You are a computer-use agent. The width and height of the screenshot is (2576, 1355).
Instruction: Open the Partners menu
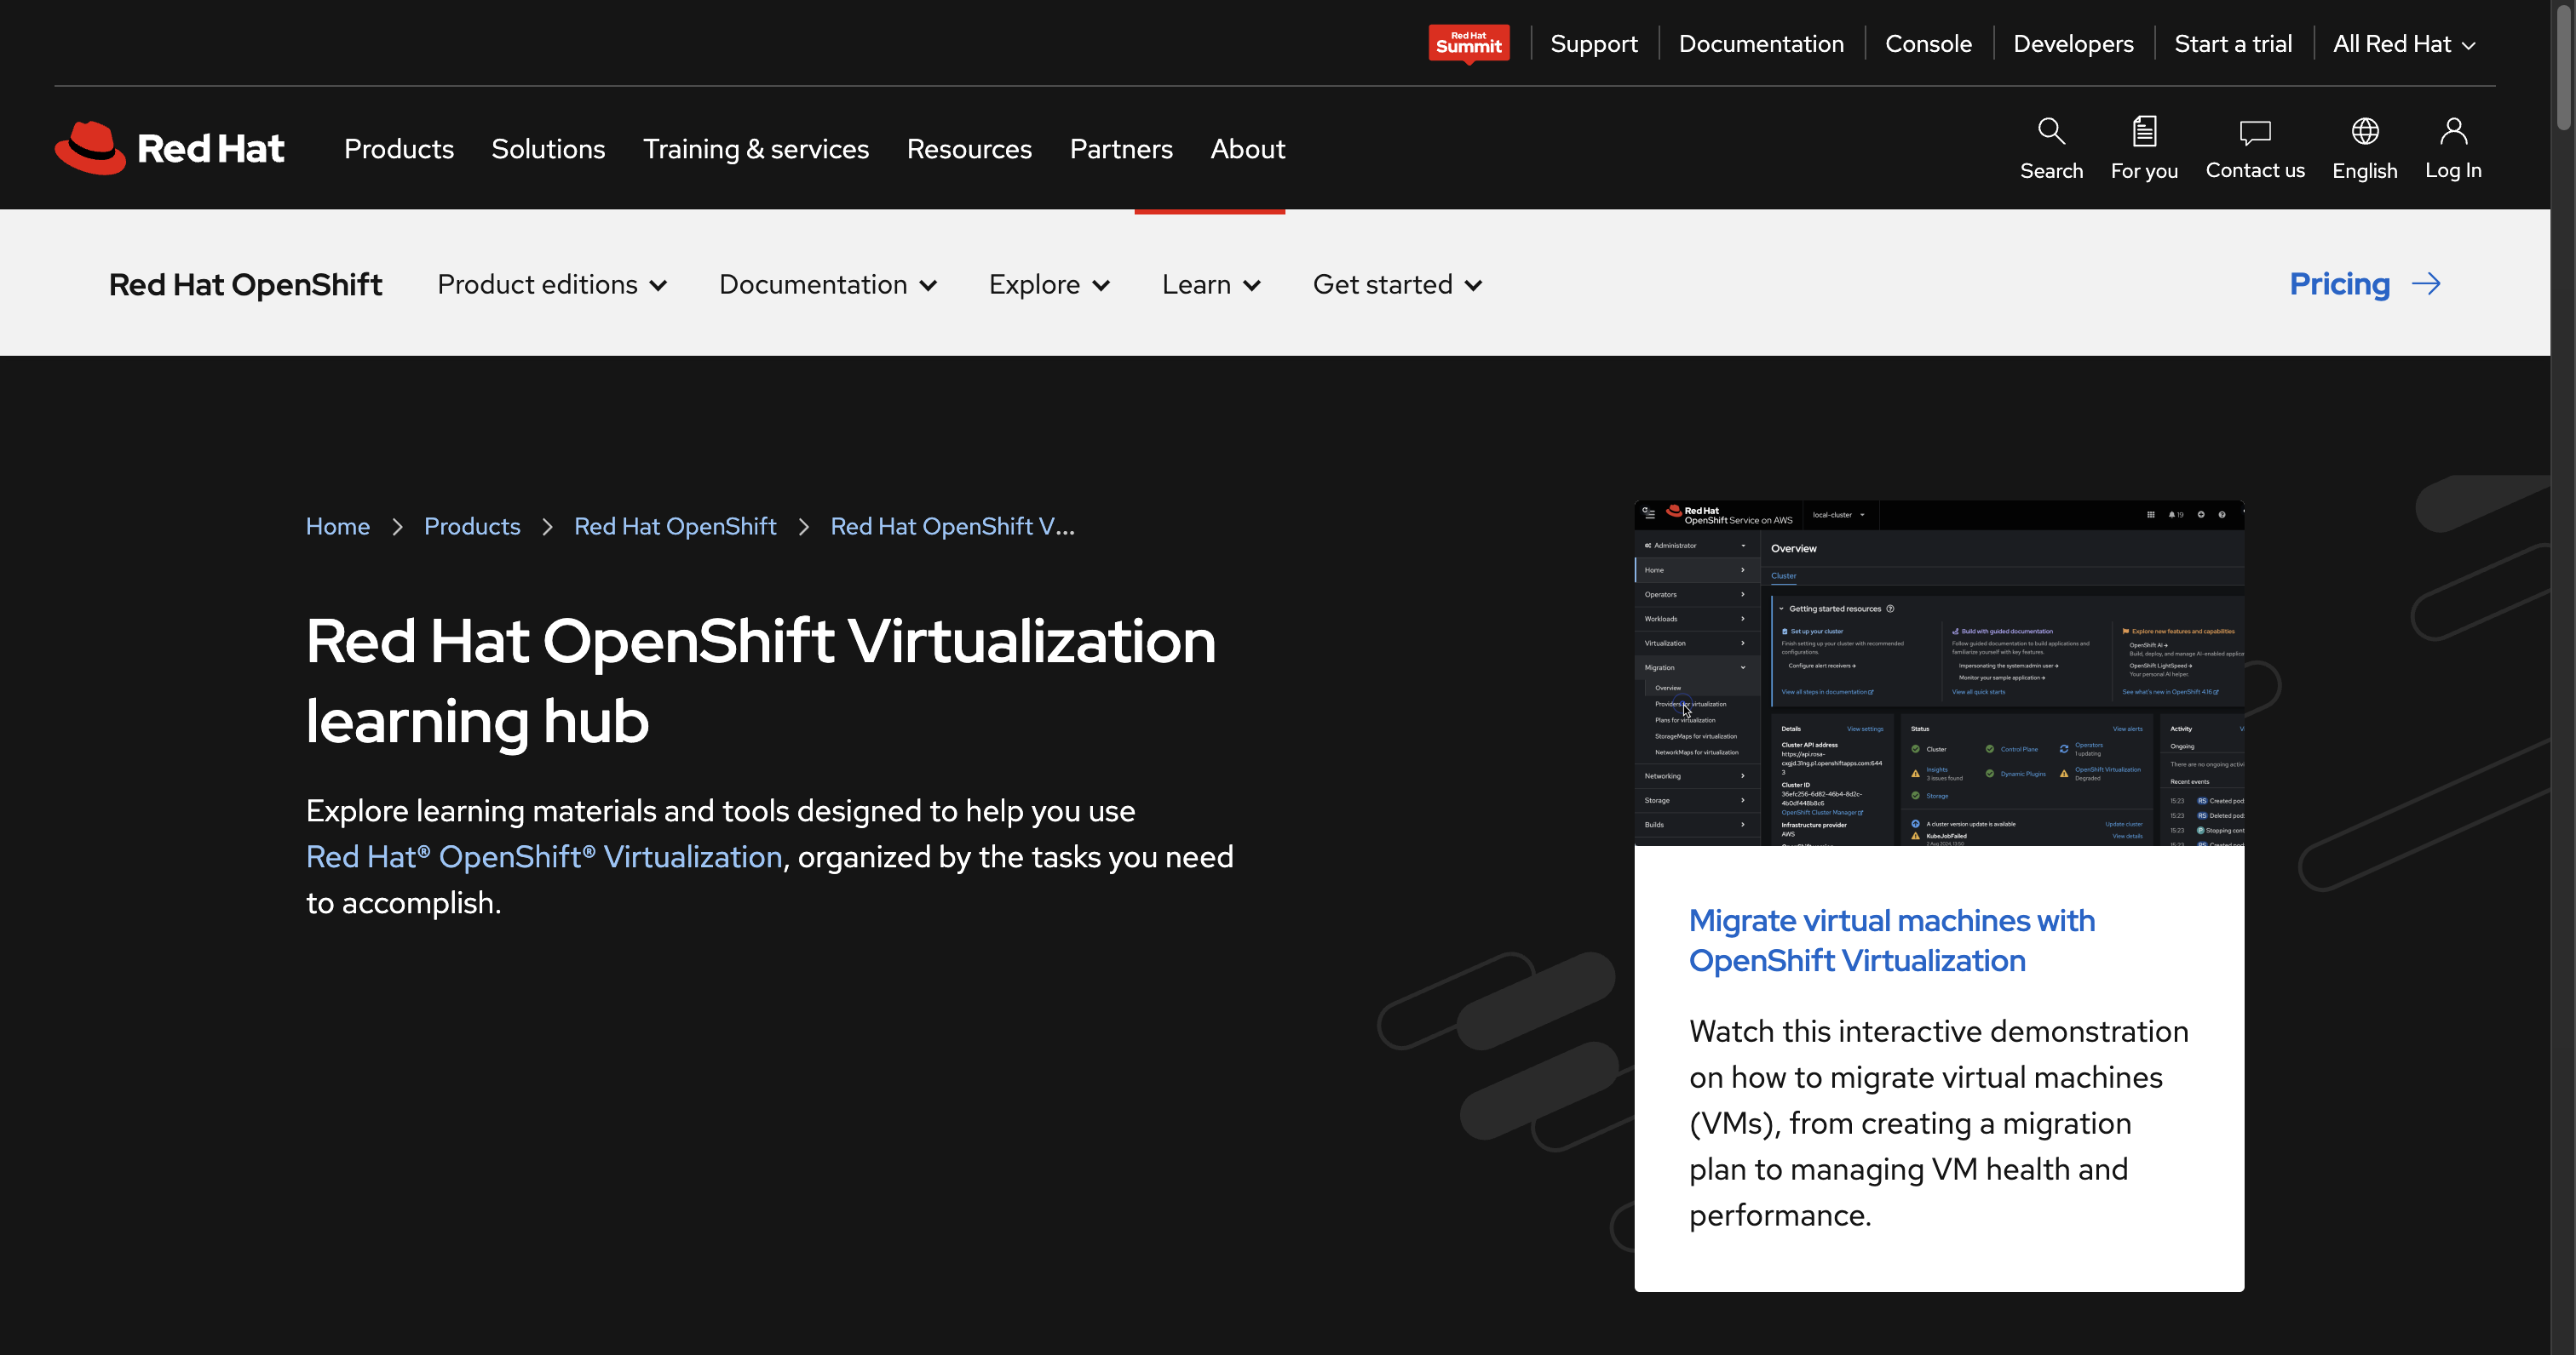coord(1121,148)
